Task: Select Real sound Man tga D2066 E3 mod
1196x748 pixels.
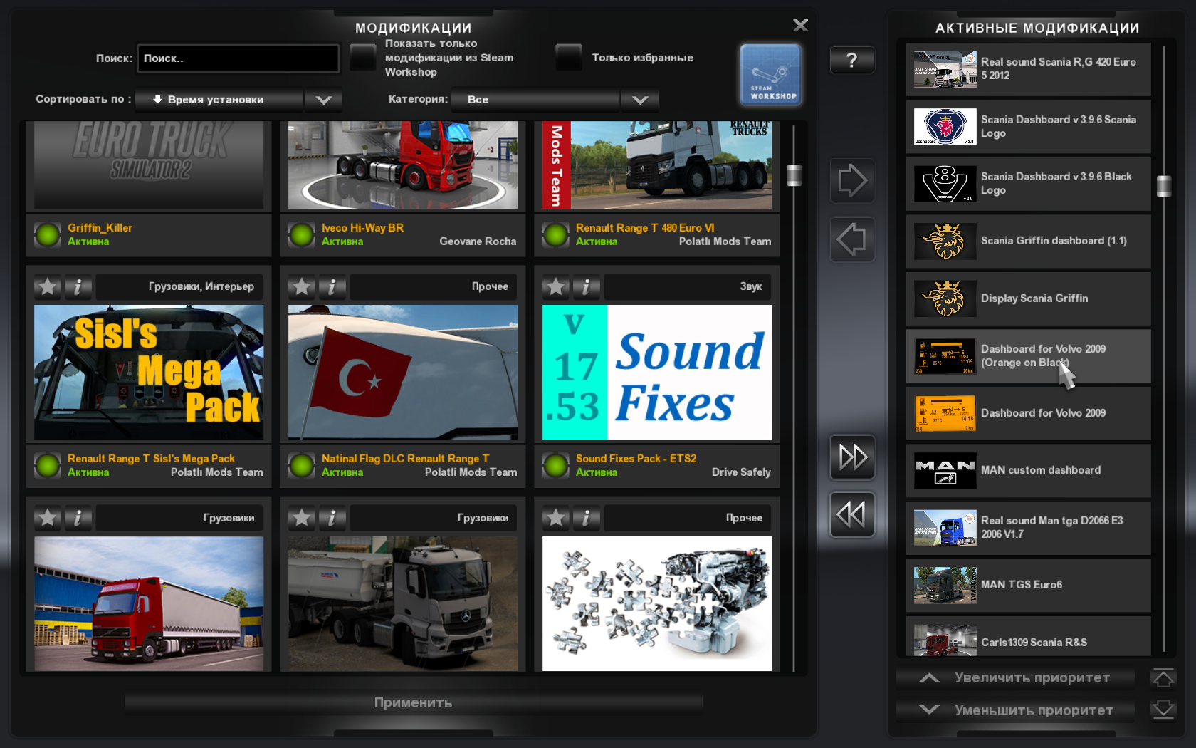Action: pyautogui.click(x=1028, y=528)
